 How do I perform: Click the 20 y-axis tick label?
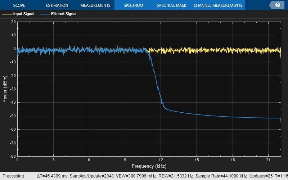coord(13,22)
